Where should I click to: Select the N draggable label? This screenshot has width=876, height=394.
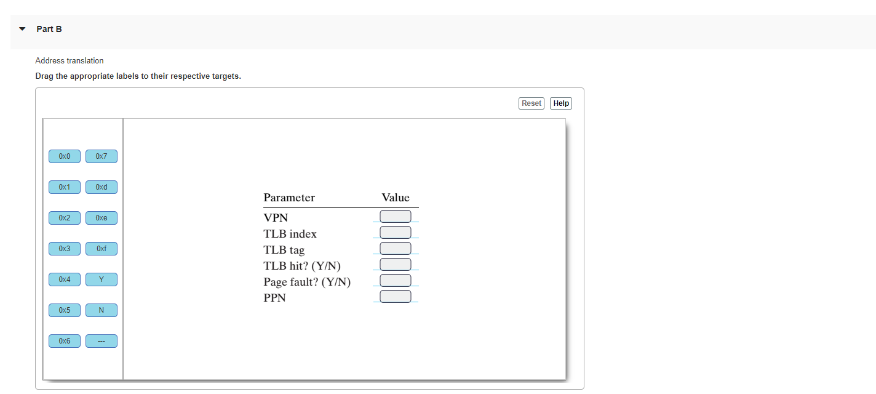tap(101, 310)
